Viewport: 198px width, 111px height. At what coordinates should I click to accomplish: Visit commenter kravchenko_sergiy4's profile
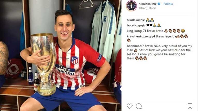pyautogui.click(x=141, y=36)
